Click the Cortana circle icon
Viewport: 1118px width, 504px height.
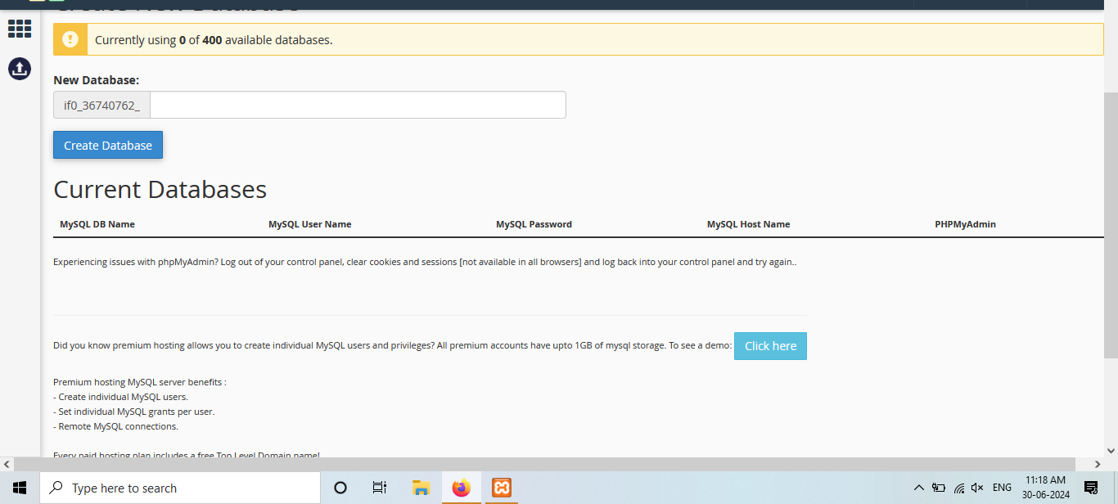(340, 488)
